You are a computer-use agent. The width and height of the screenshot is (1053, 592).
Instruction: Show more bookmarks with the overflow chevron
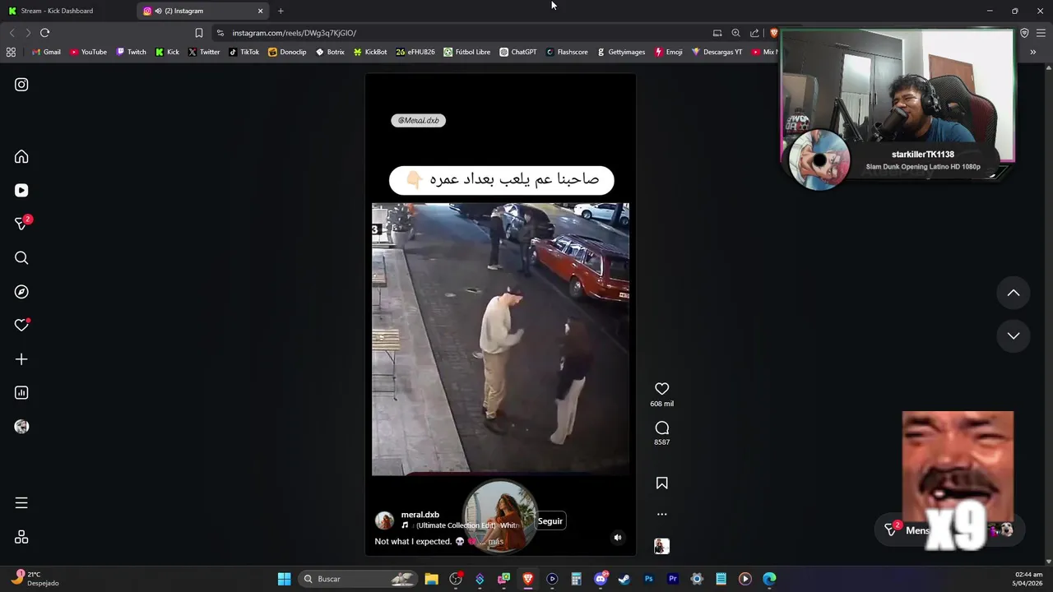point(1033,52)
